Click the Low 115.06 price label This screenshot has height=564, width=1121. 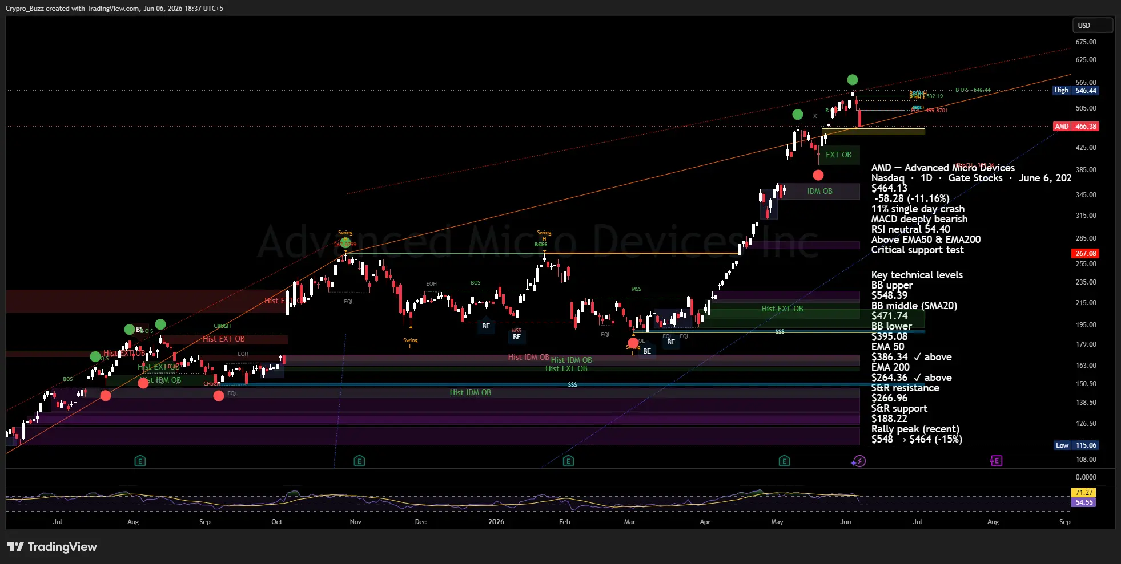(x=1076, y=445)
